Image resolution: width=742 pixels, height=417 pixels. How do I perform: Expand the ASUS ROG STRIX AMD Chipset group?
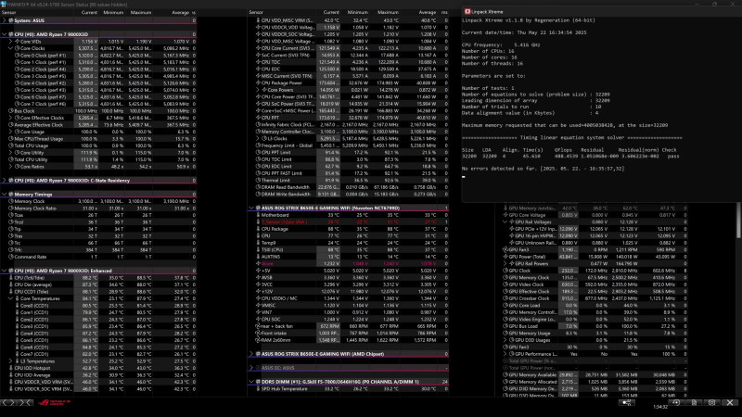coord(251,354)
